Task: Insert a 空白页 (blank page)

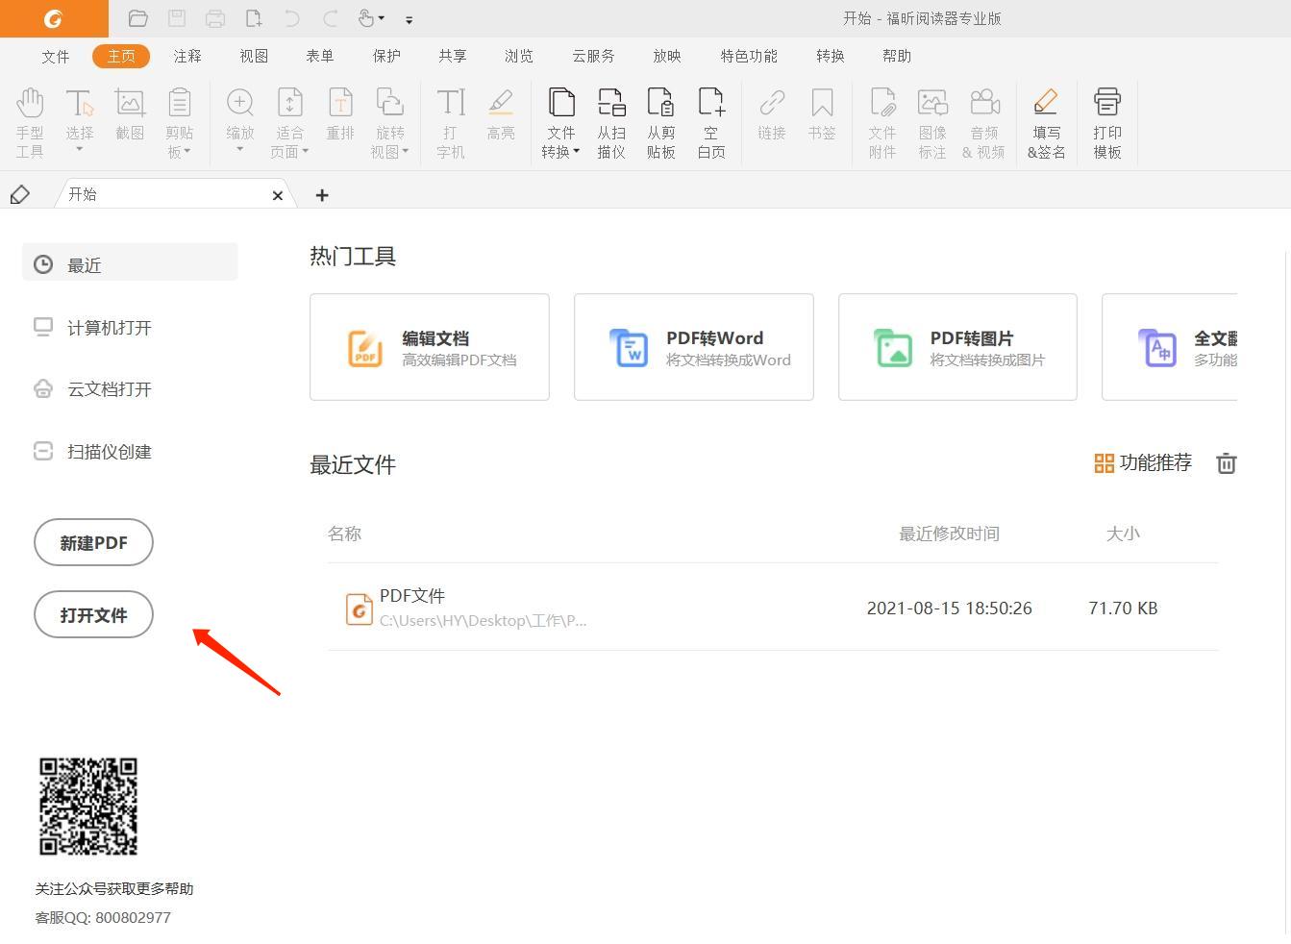Action: pyautogui.click(x=711, y=123)
